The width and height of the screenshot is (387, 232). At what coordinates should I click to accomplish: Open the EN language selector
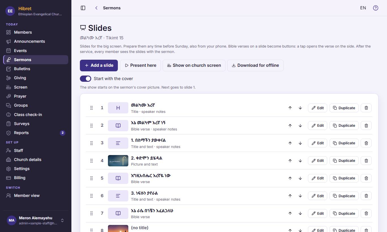click(x=363, y=8)
